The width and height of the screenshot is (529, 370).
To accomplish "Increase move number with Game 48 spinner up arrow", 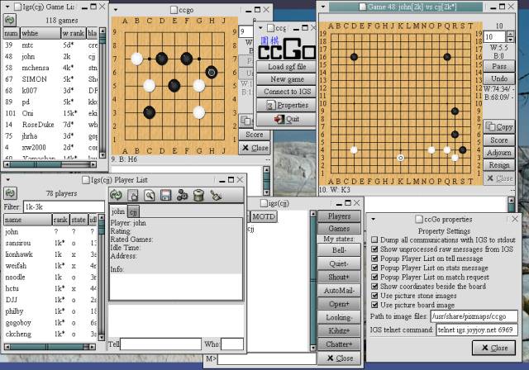I will (x=511, y=34).
